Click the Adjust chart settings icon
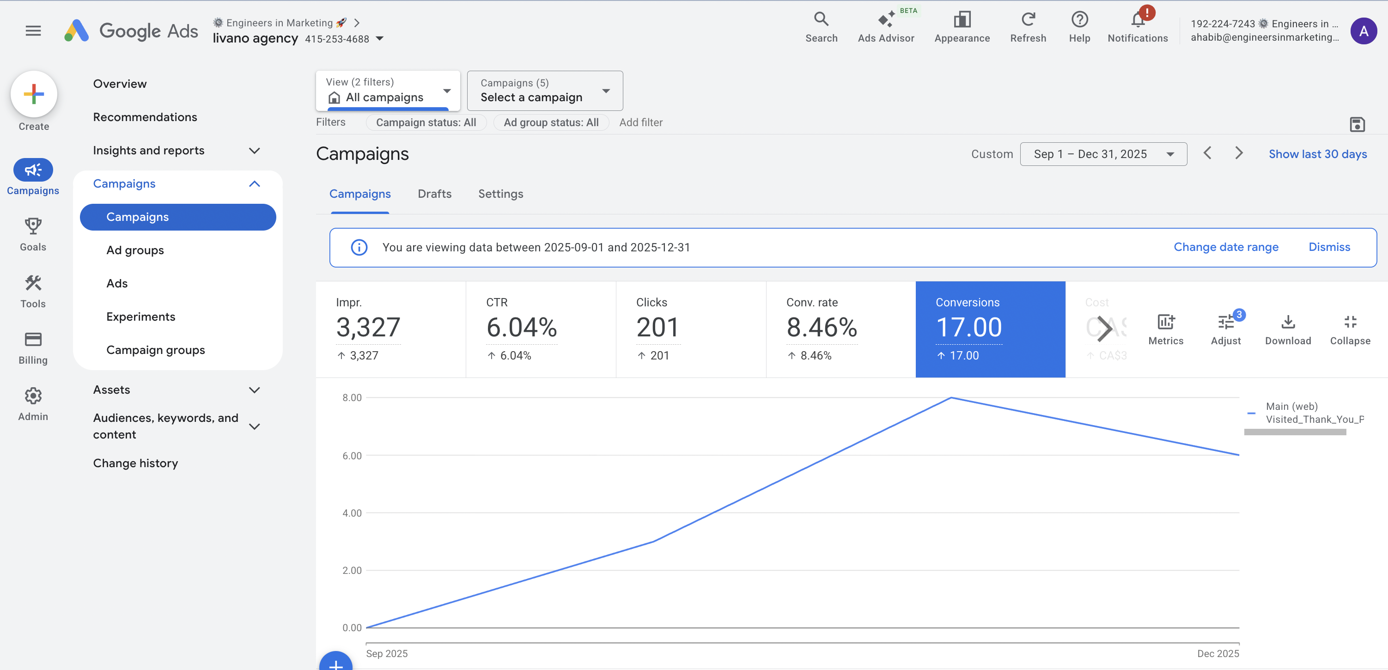This screenshot has height=670, width=1388. pos(1225,329)
